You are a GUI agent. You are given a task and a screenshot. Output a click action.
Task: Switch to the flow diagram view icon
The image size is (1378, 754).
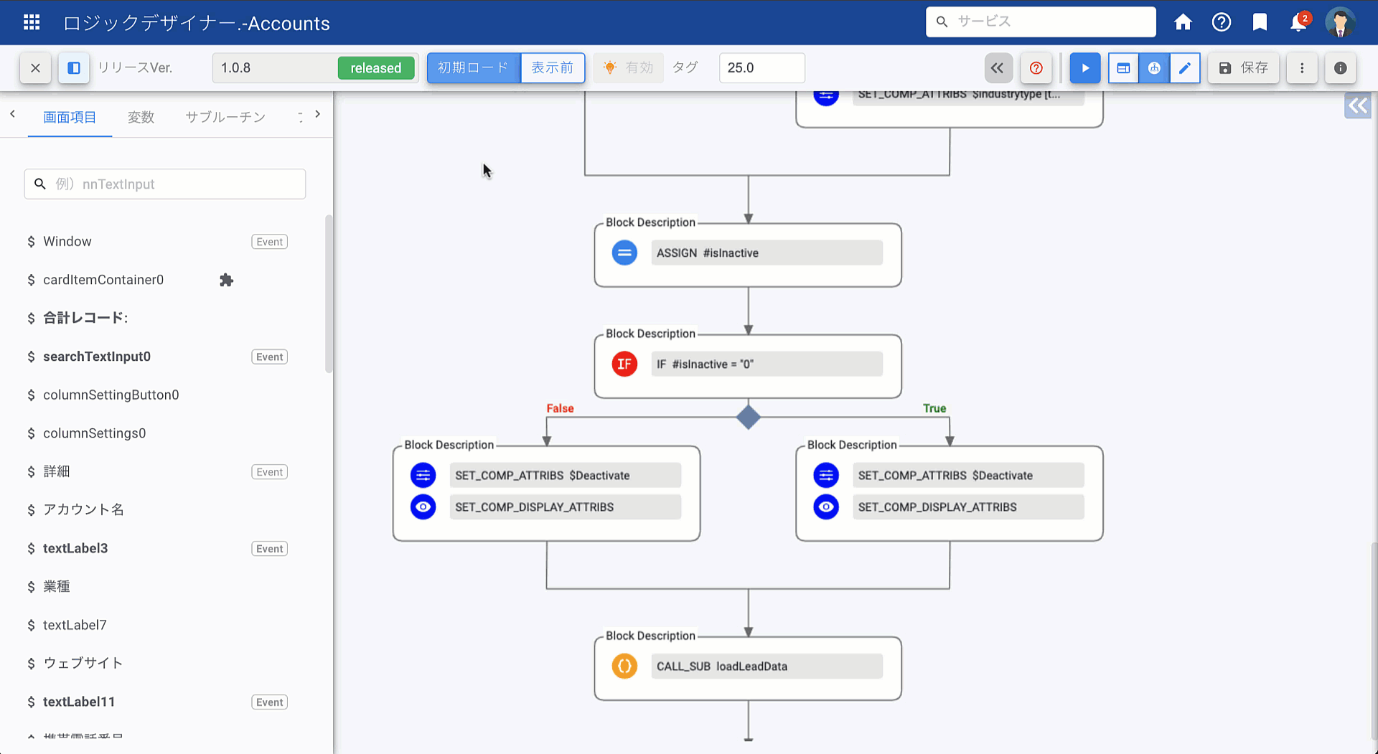1154,68
